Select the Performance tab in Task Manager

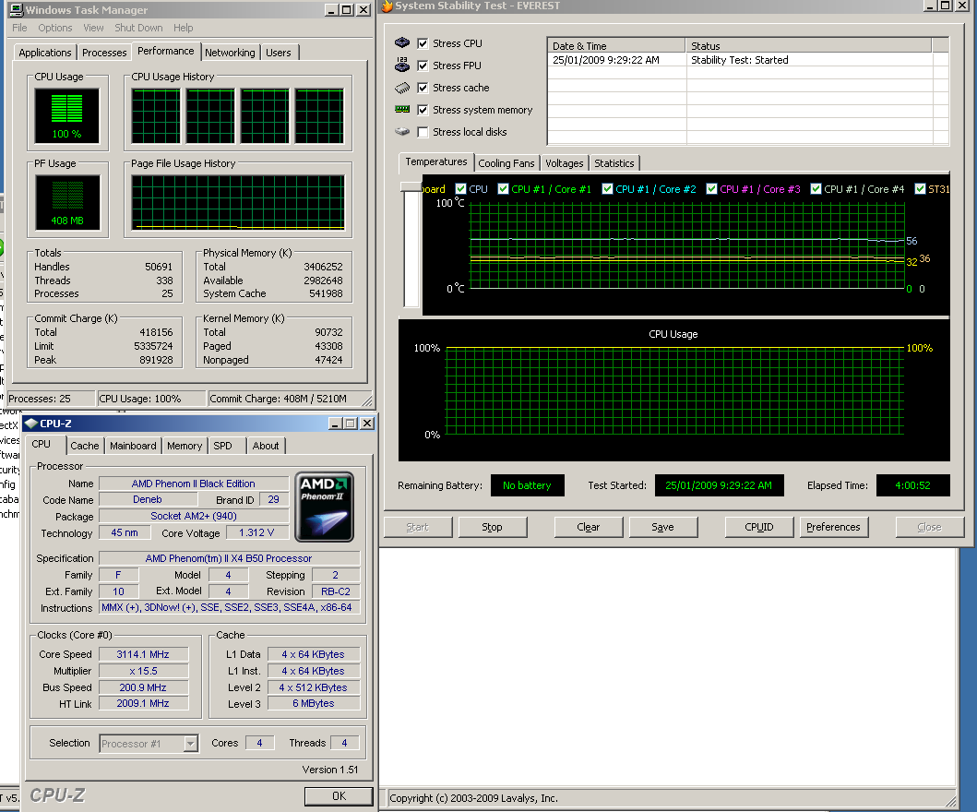pos(166,51)
